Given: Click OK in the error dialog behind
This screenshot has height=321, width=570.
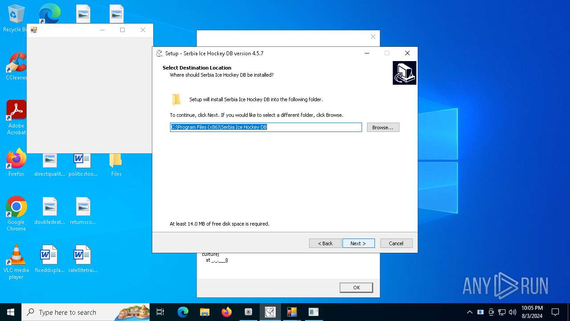Looking at the screenshot, I should [356, 288].
